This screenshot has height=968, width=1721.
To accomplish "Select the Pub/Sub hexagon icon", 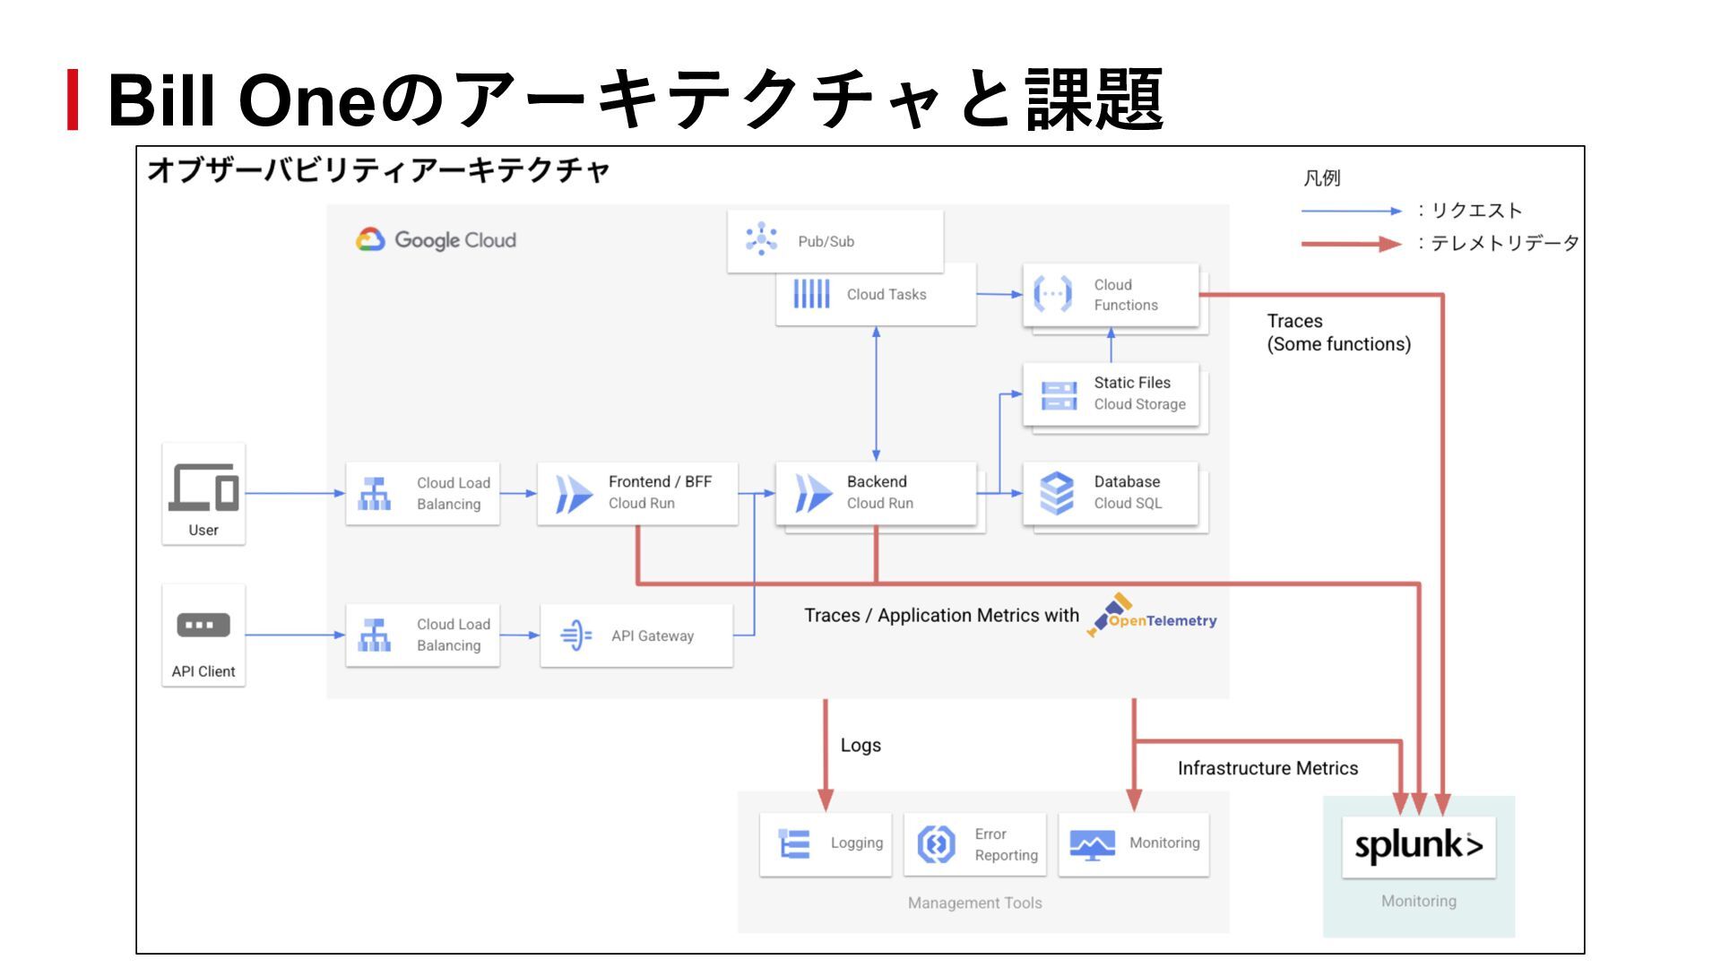I will [761, 239].
